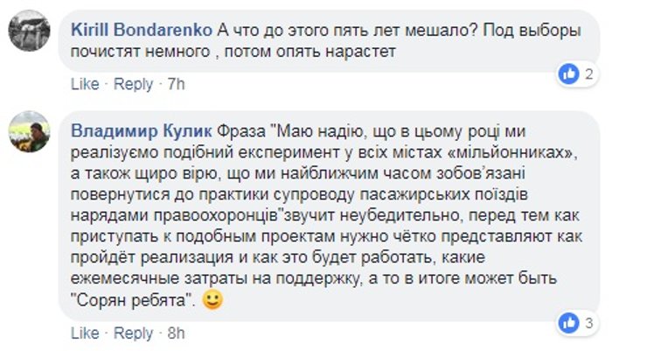Screen dimensions: 647x351
Task: Reply to Владимир Кулик's comment
Action: [133, 333]
